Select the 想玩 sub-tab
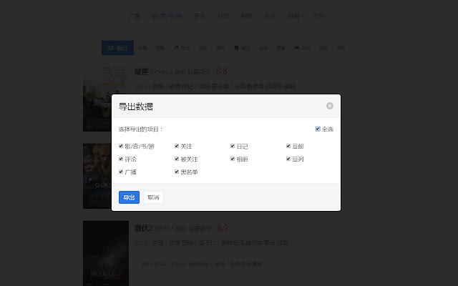Image resolution: width=458 pixels, height=286 pixels. (x=341, y=48)
